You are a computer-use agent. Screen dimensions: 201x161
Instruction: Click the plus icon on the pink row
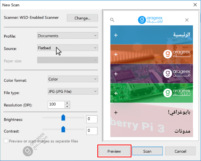tap(116, 112)
